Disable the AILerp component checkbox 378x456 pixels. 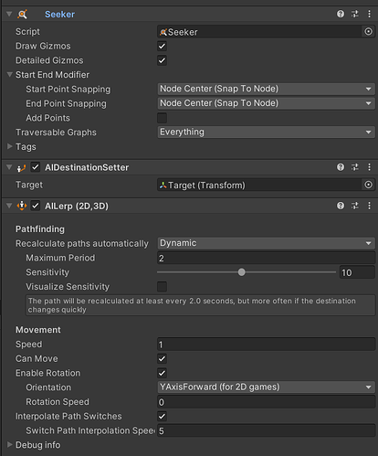[36, 206]
